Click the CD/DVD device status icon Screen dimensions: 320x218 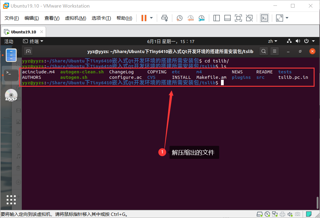267,214
